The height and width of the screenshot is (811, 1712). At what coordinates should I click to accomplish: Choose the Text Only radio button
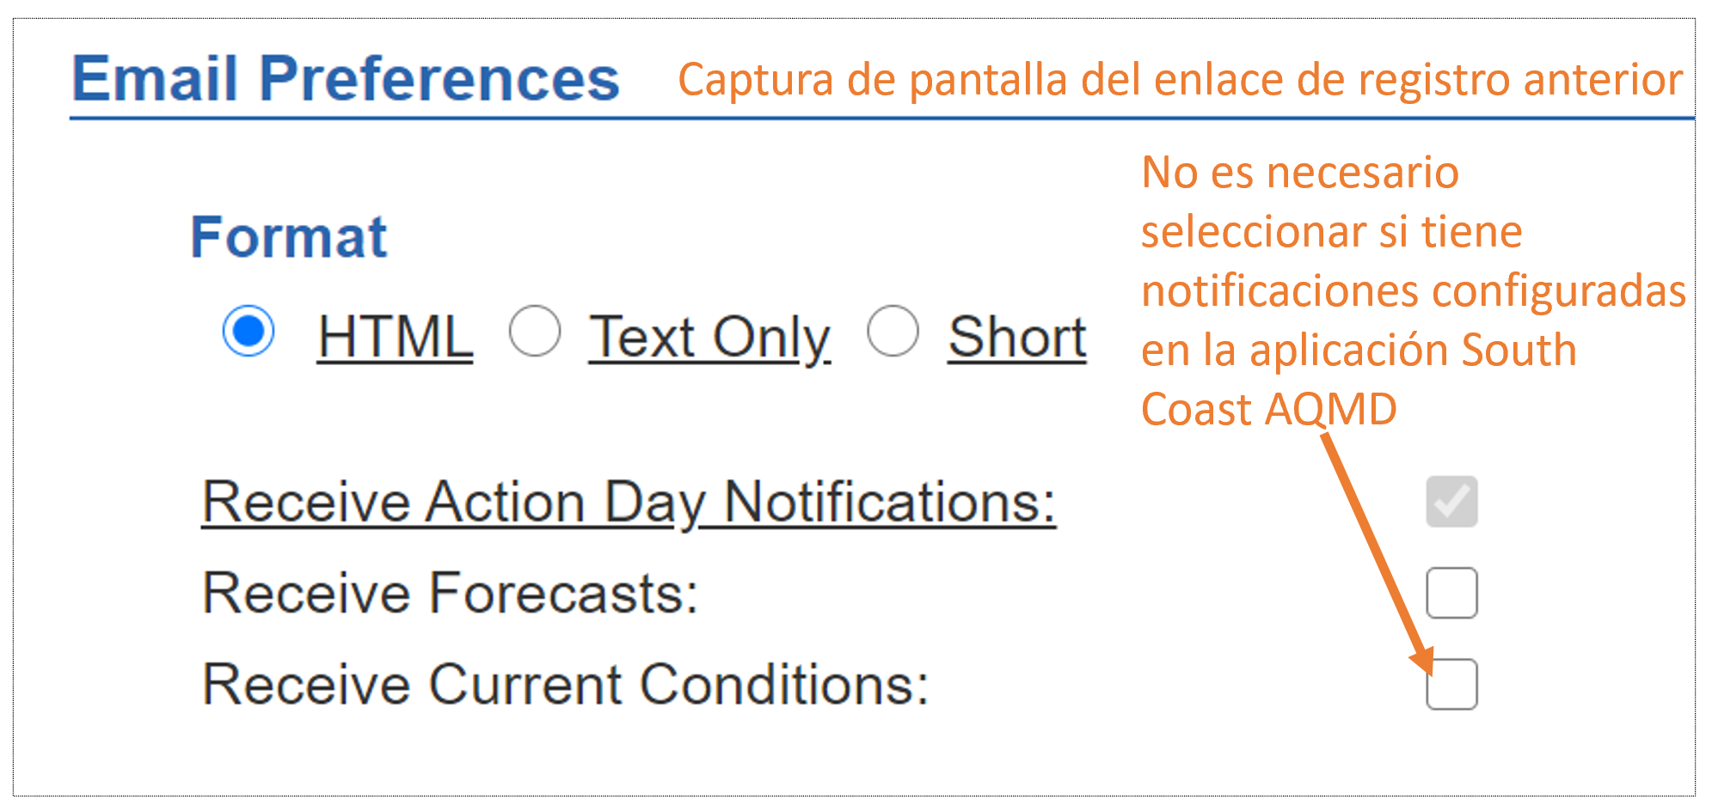535,331
